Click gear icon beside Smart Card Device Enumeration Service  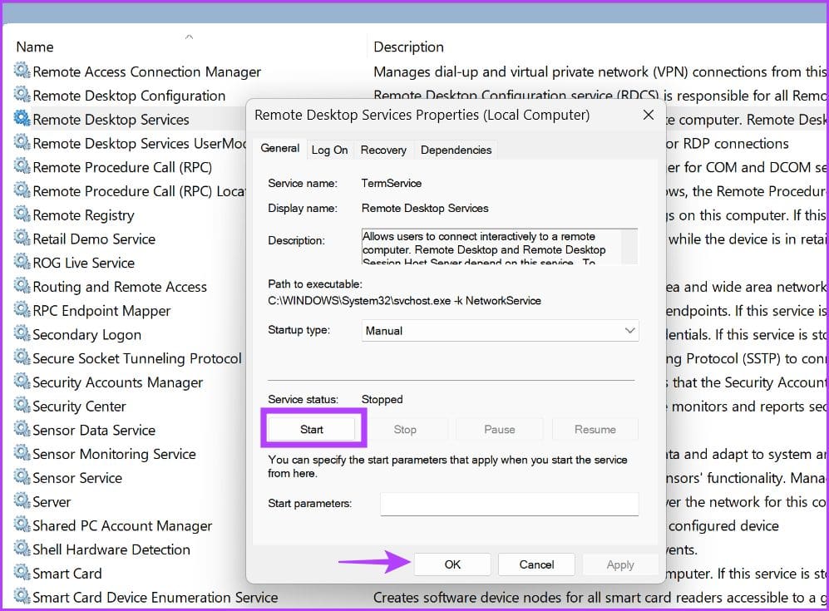22,596
